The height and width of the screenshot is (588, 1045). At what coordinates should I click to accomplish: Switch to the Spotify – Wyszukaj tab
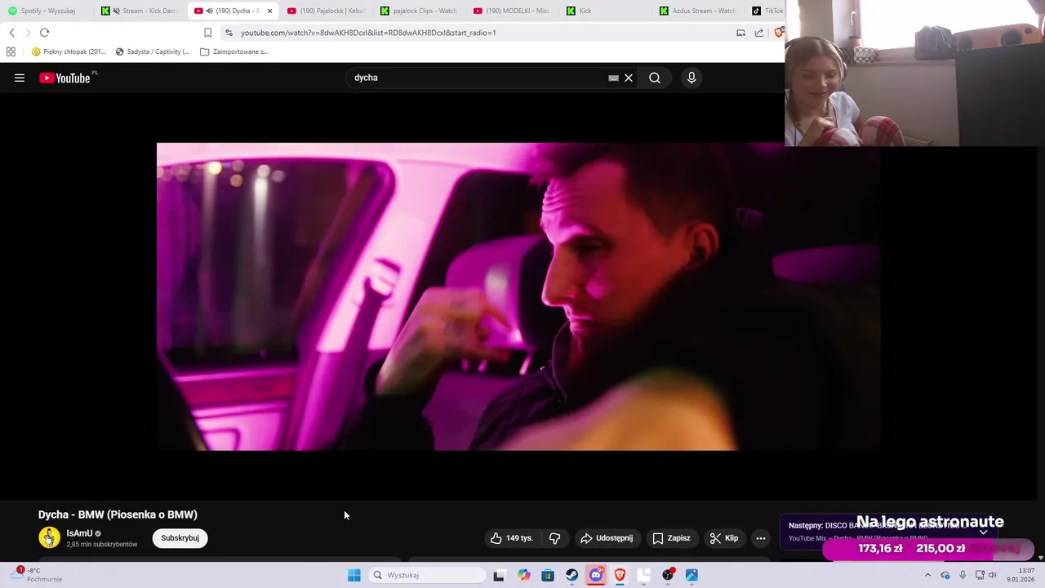pos(47,11)
